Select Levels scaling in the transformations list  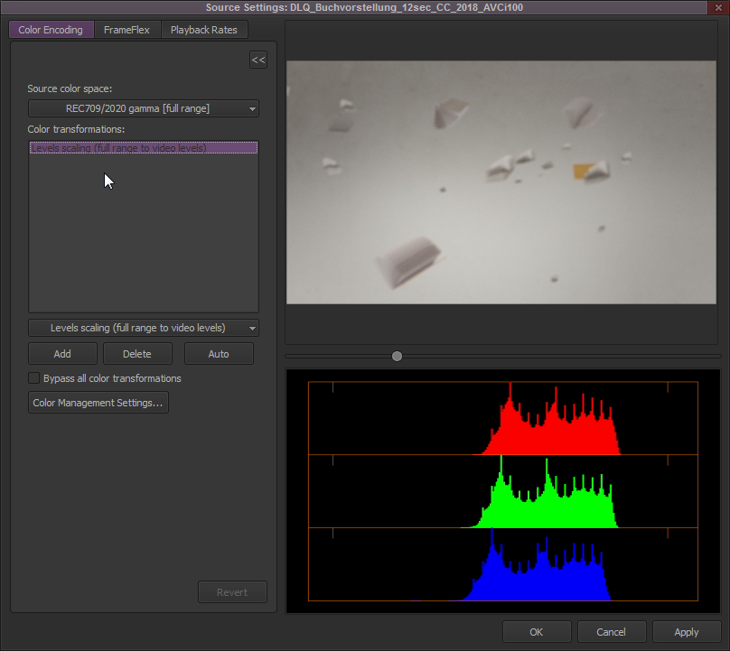pos(143,146)
